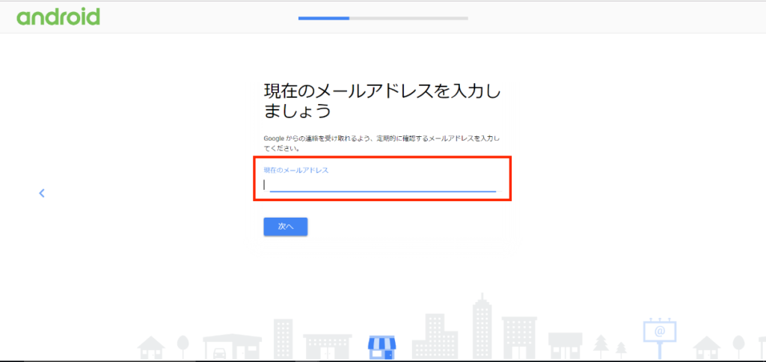
Task: Click the Google description text under heading
Action: pyautogui.click(x=382, y=143)
